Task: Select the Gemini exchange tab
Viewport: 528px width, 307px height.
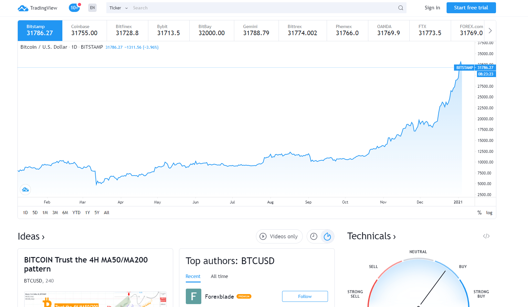Action: pos(257,31)
